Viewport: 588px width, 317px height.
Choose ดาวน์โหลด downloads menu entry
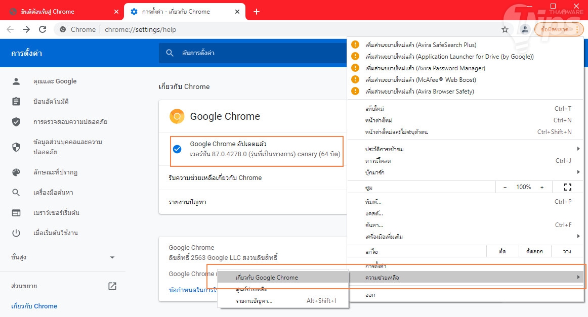coord(378,161)
